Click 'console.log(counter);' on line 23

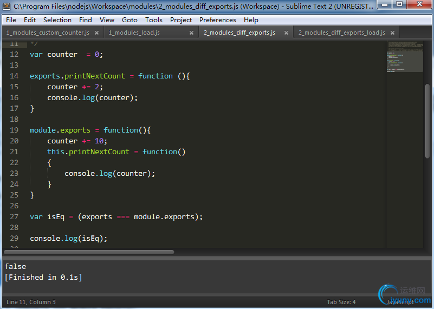tap(110, 173)
